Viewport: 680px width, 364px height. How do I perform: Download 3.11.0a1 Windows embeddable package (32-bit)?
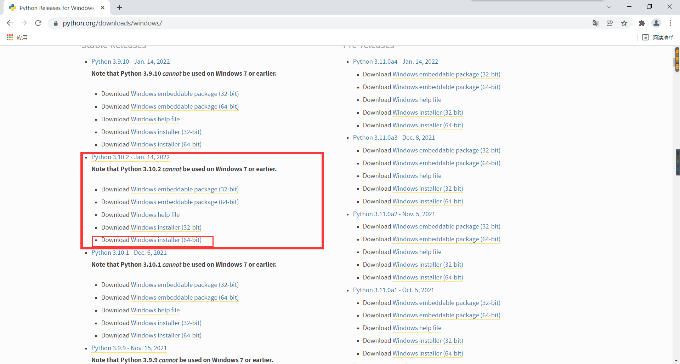coord(446,303)
